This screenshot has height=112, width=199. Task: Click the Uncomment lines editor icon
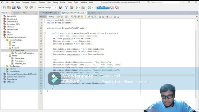coord(118,16)
